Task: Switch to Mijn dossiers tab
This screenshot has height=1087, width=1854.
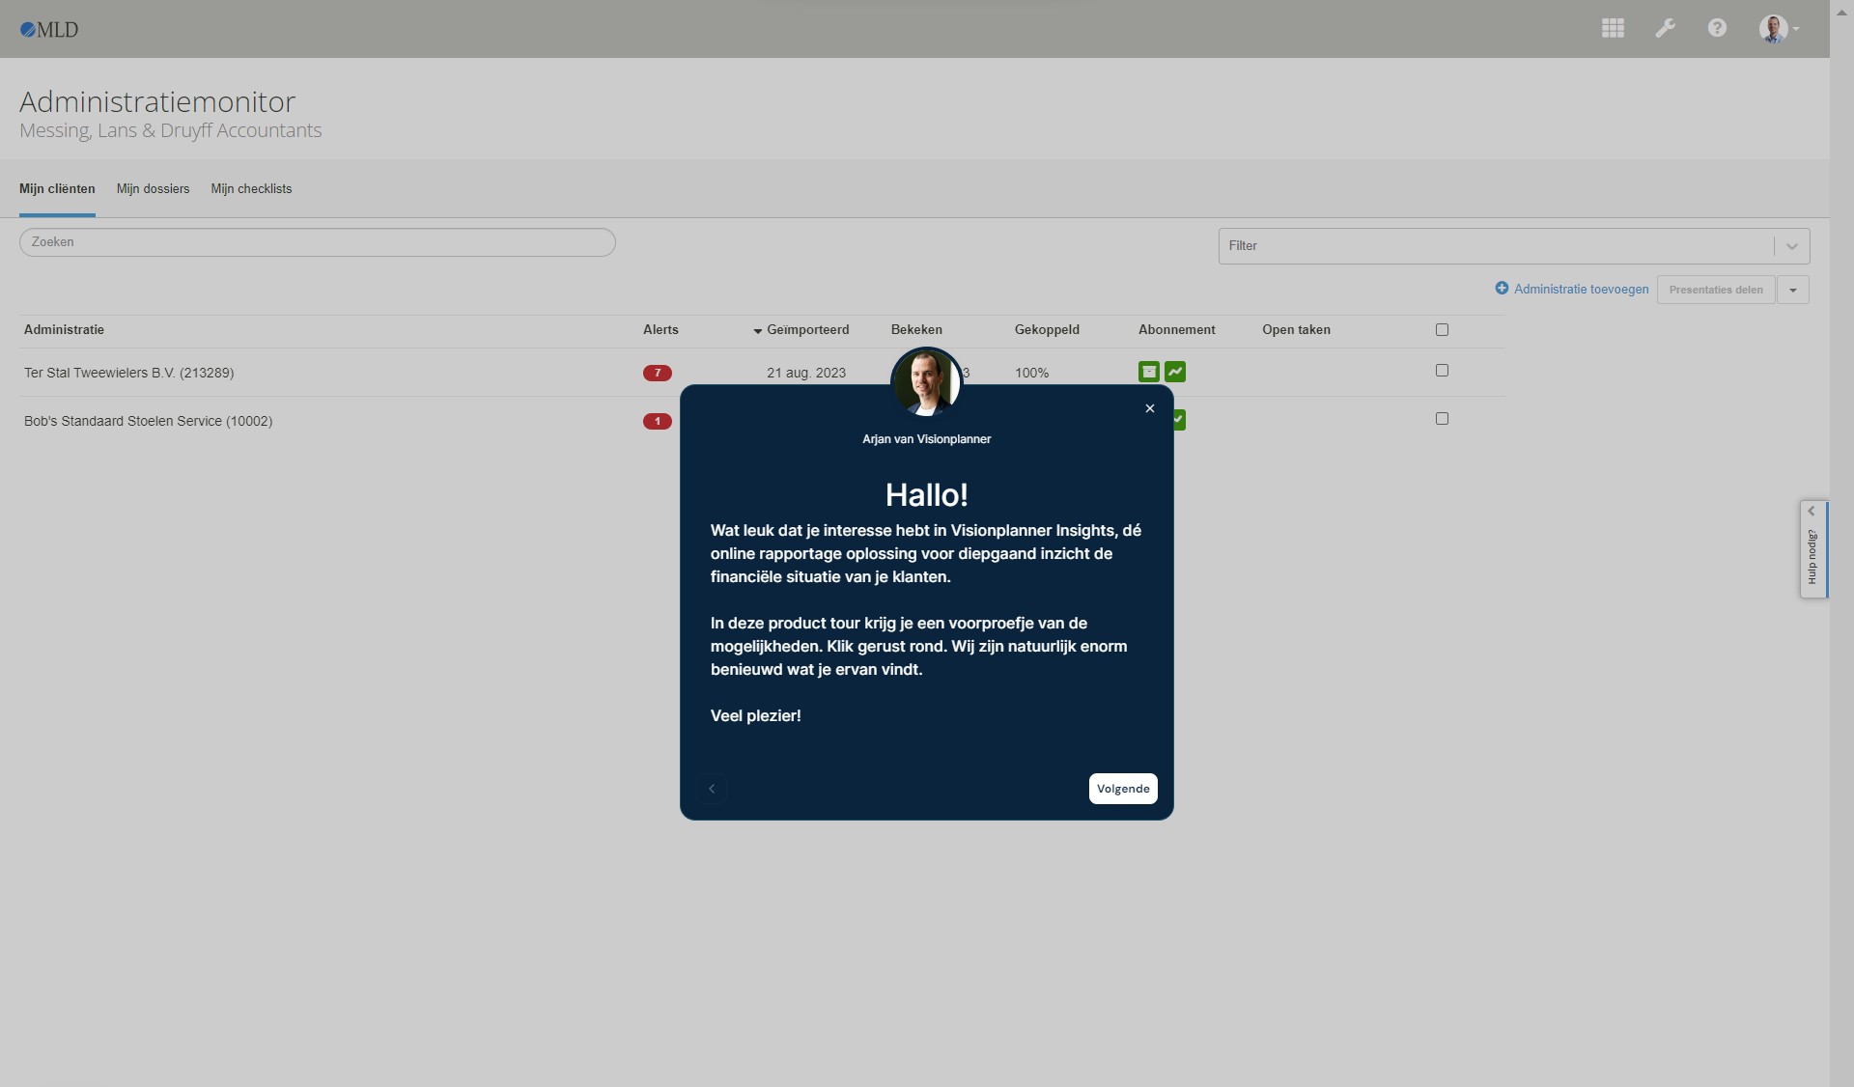Action: [x=153, y=189]
